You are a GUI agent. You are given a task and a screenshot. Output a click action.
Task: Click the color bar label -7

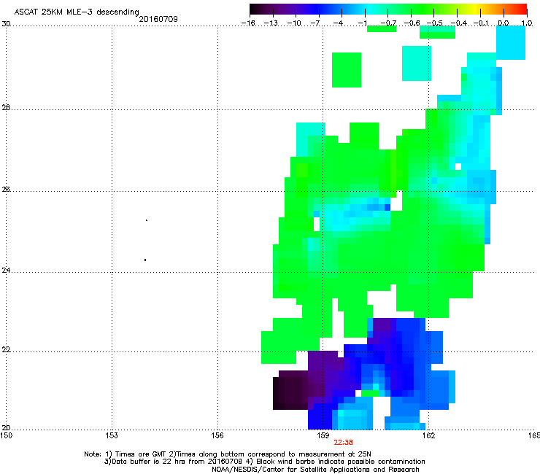click(315, 23)
